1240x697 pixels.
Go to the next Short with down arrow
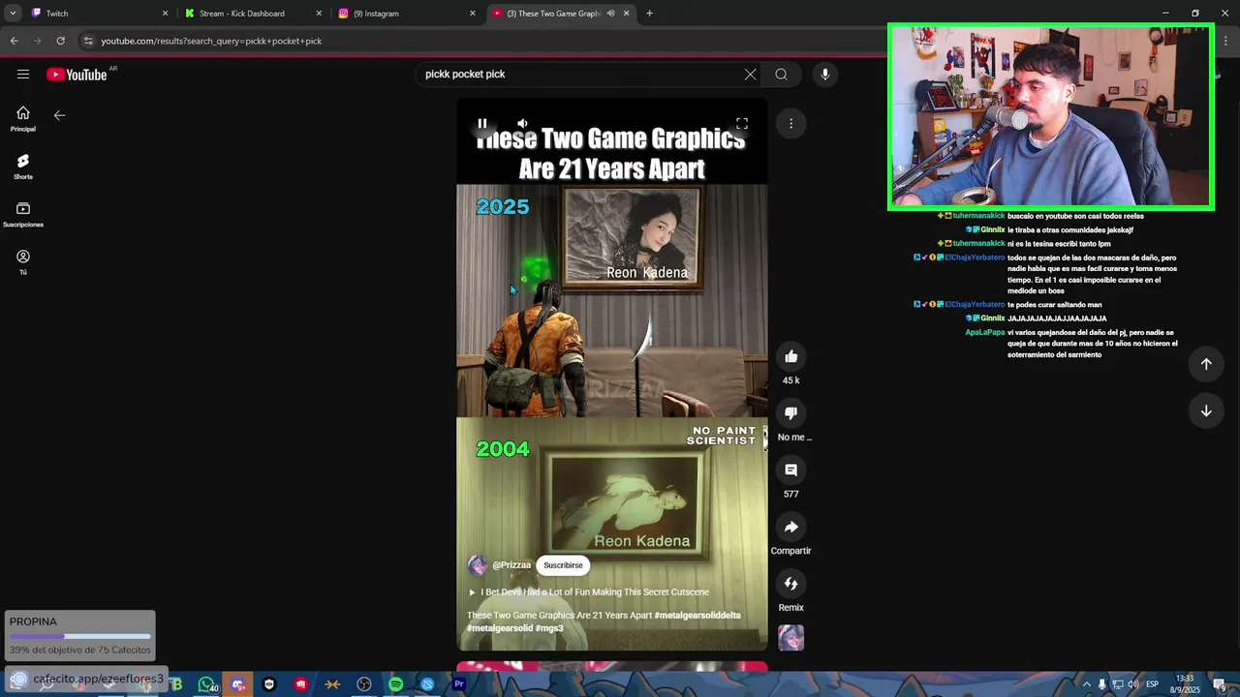(x=1206, y=410)
